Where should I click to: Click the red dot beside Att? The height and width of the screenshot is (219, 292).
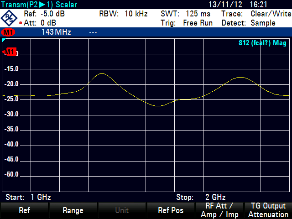pyautogui.click(x=21, y=23)
